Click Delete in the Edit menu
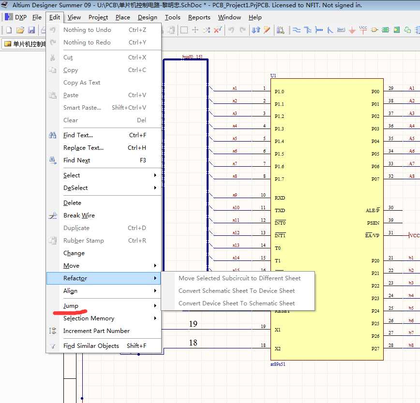 tap(104, 203)
